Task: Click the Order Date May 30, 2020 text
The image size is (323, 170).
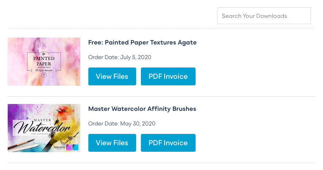Action: tap(122, 124)
